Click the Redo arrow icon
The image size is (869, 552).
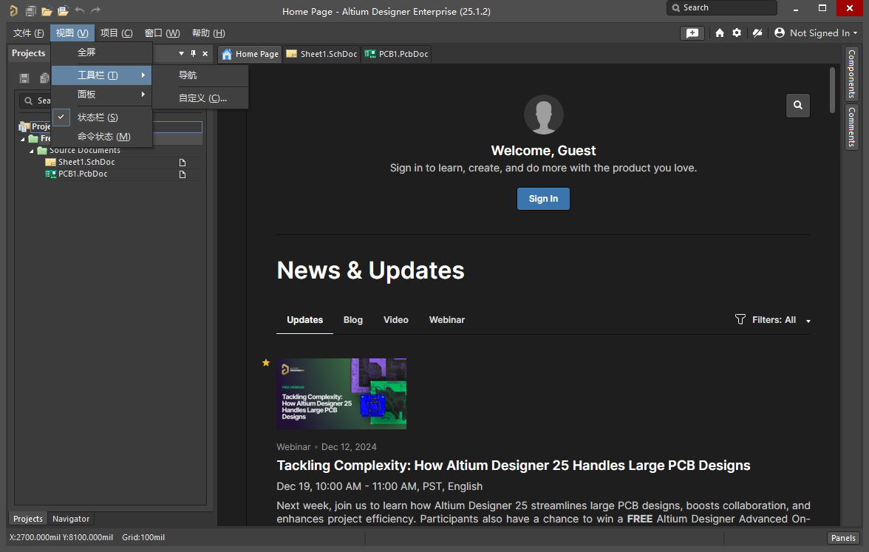coord(95,10)
